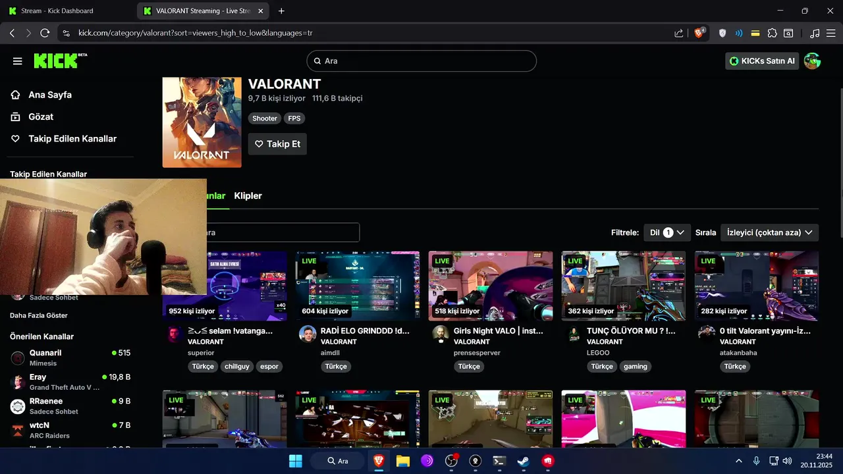The height and width of the screenshot is (474, 843).
Task: Open recommended channel Quanaril
Action: [x=70, y=358]
